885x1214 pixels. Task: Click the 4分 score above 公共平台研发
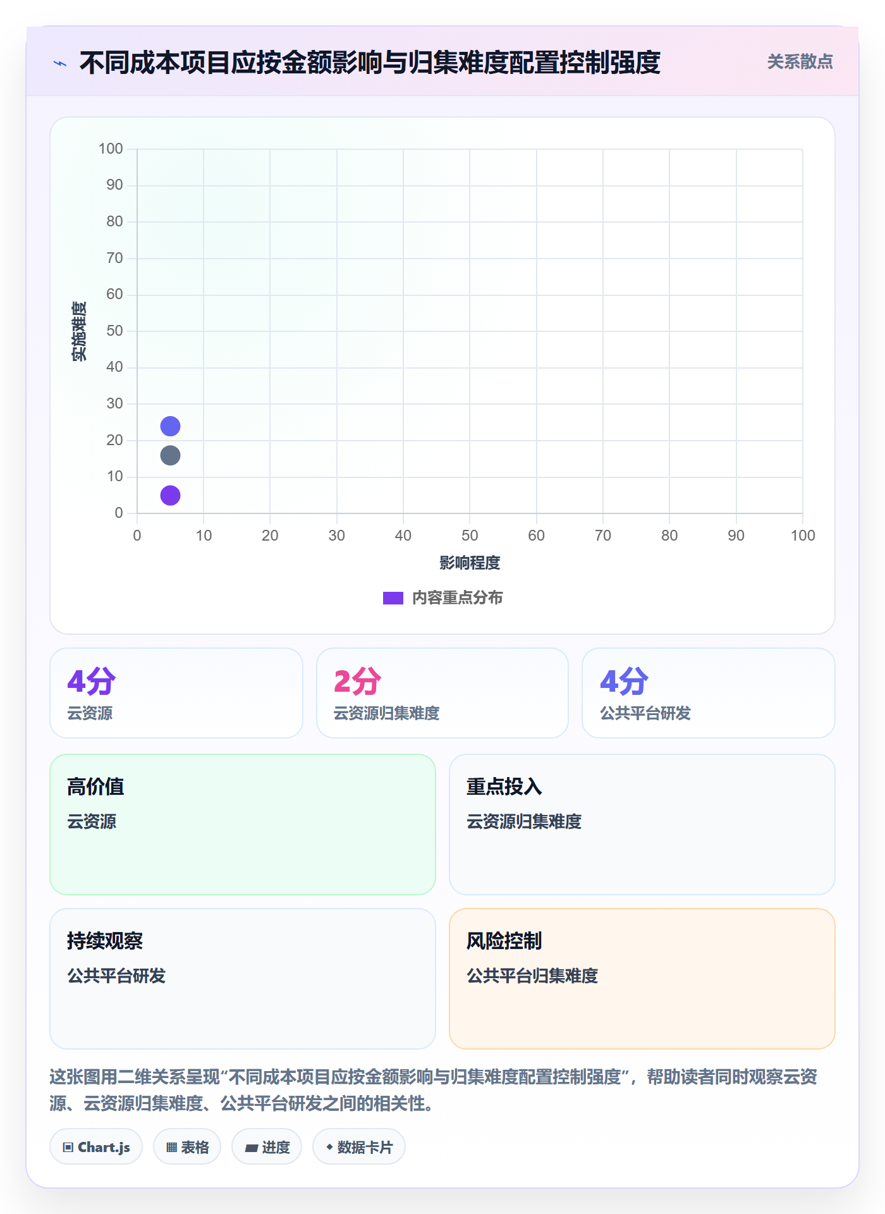624,682
